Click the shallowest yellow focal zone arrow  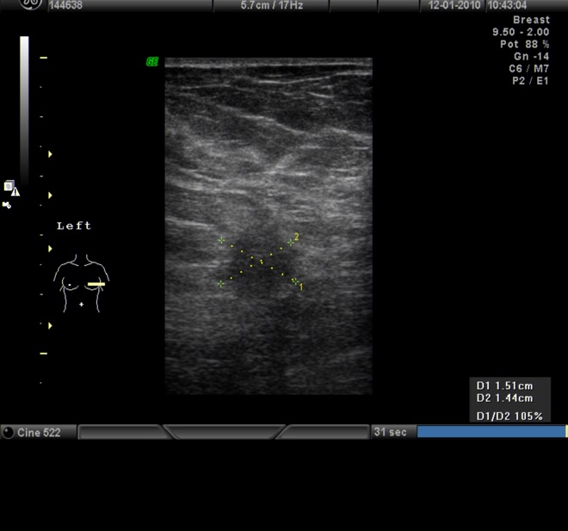point(50,154)
